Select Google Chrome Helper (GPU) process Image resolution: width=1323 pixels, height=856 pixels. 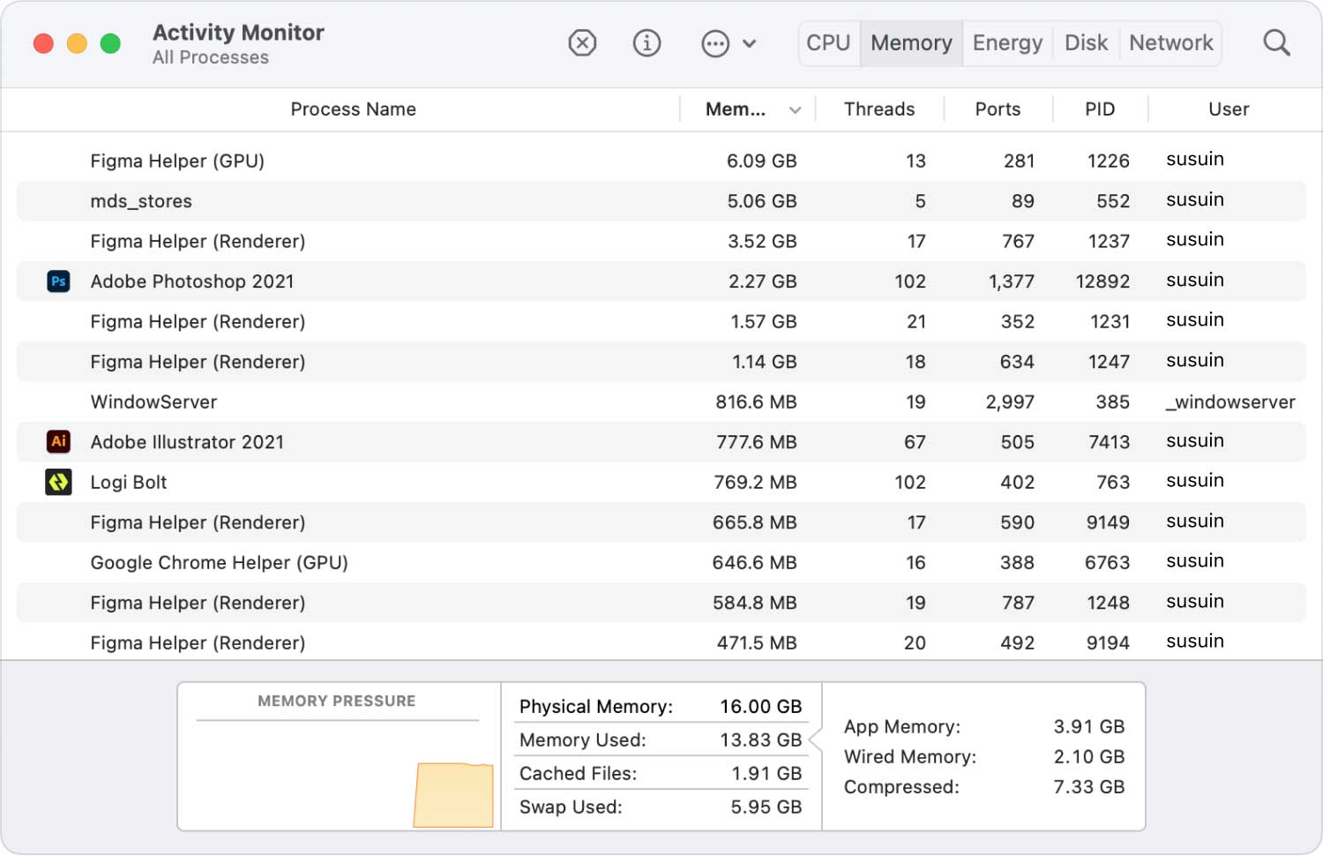pos(661,562)
